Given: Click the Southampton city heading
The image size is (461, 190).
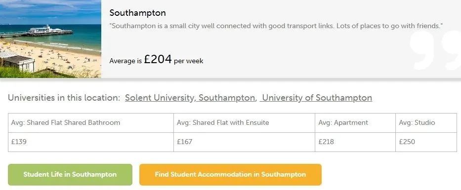Looking at the screenshot, I should 137,13.
